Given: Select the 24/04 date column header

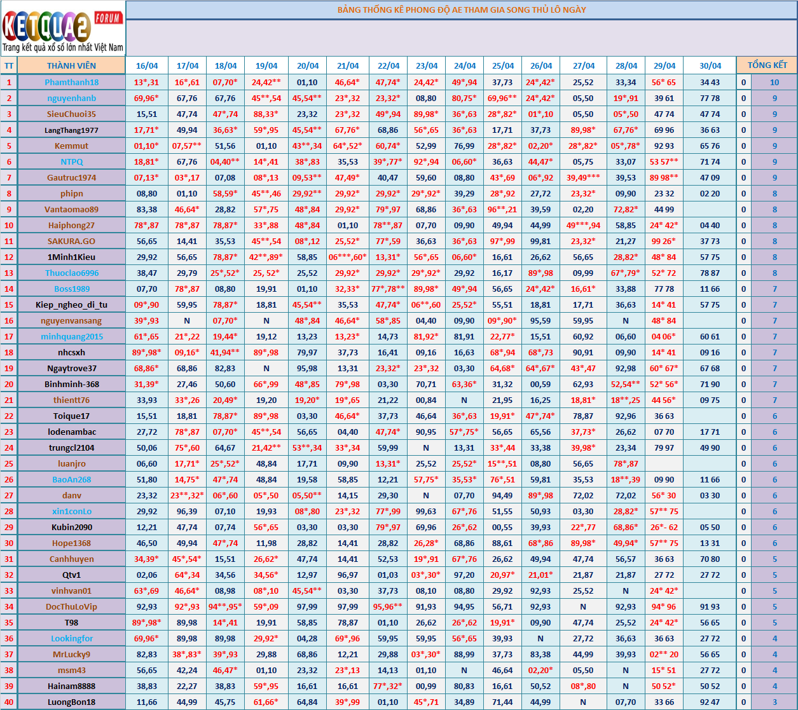Looking at the screenshot, I should pos(465,65).
